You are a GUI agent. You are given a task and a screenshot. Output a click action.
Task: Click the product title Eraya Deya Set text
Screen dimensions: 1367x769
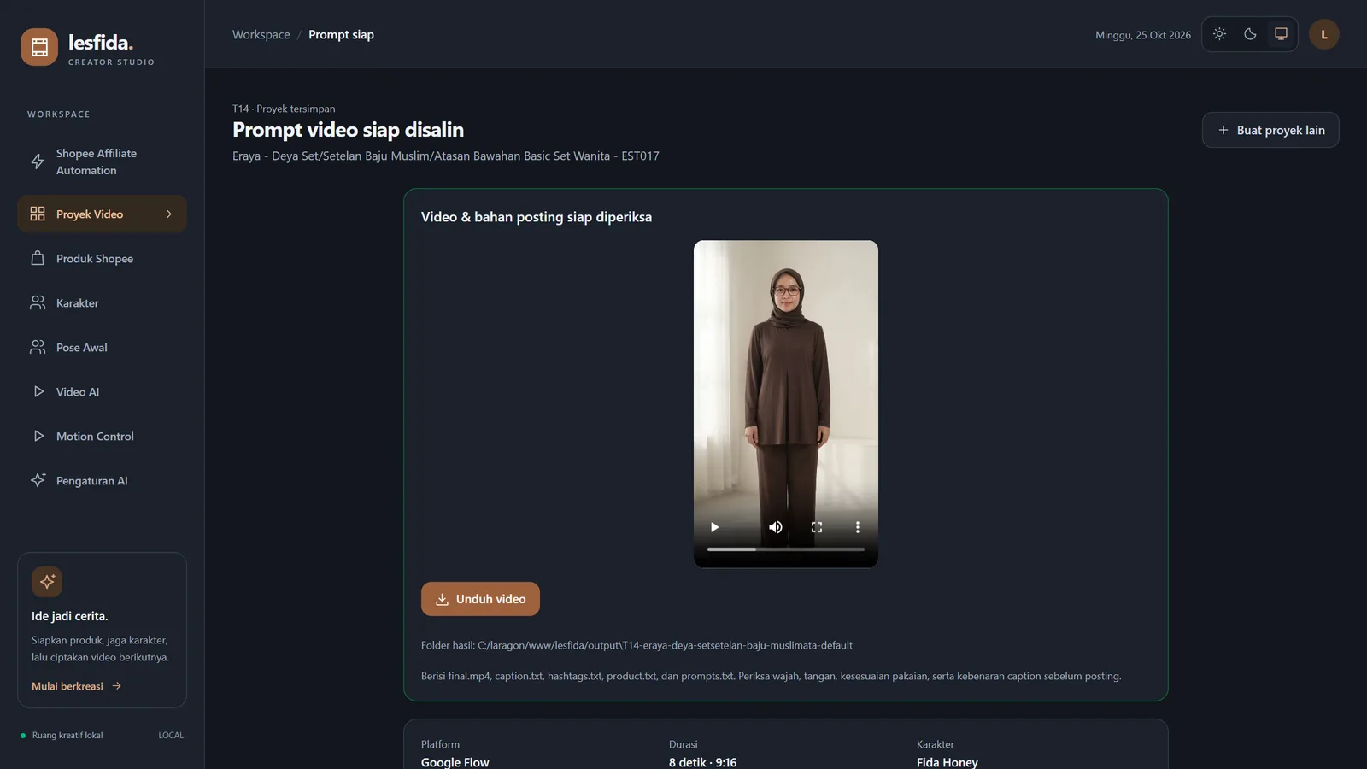click(x=446, y=156)
